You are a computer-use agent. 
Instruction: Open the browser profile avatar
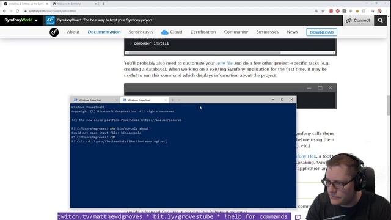[x=379, y=11]
